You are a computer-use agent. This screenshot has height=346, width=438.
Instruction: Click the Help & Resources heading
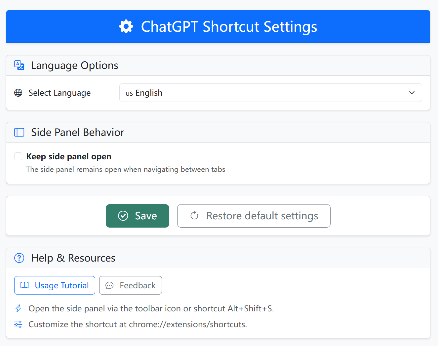pos(73,258)
